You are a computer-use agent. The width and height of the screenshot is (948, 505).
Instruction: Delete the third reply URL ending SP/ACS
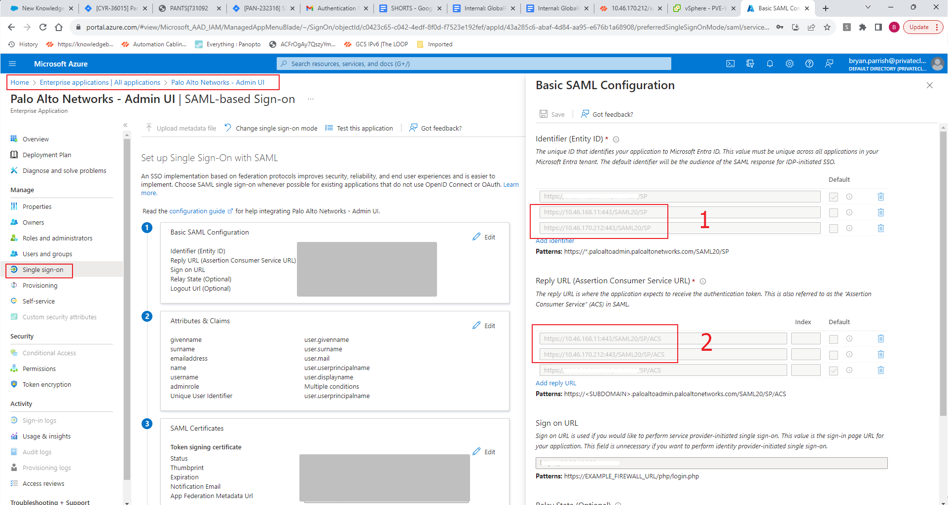pyautogui.click(x=881, y=370)
